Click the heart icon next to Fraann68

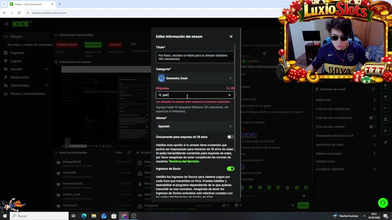(x=58, y=173)
